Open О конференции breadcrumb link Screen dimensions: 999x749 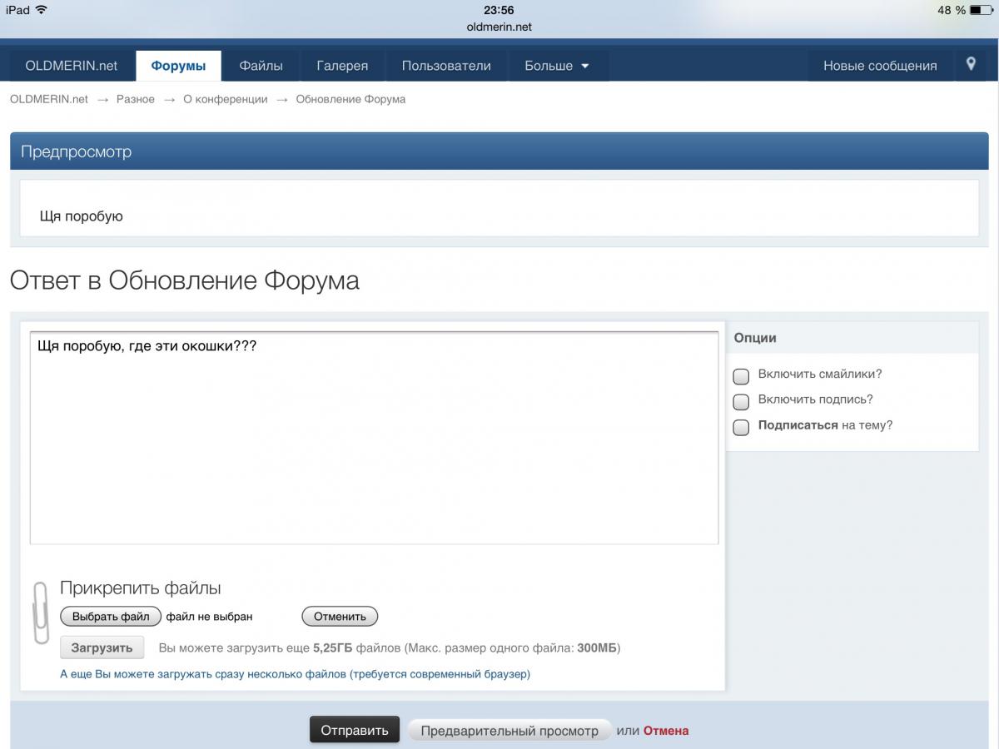click(226, 99)
